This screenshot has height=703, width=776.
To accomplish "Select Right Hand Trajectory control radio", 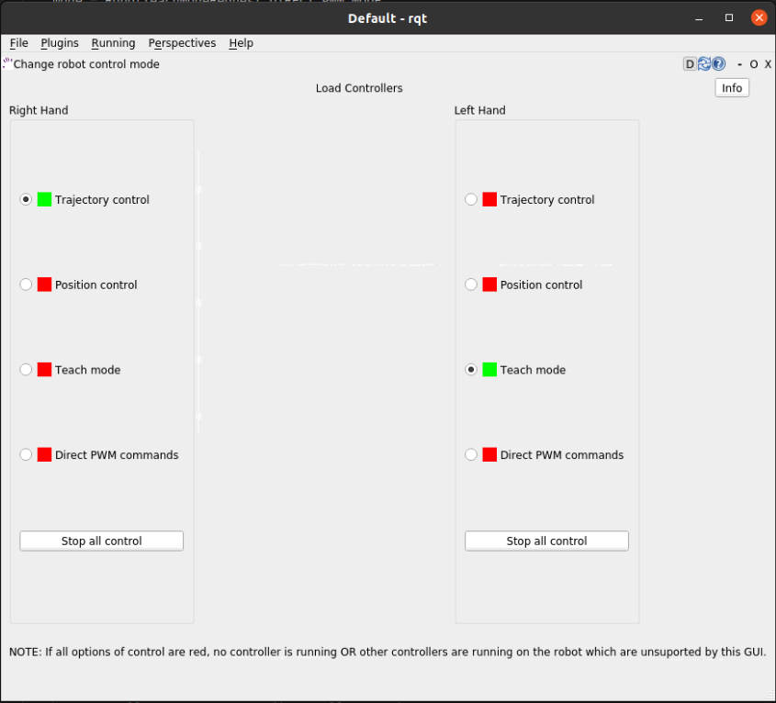I will [26, 199].
